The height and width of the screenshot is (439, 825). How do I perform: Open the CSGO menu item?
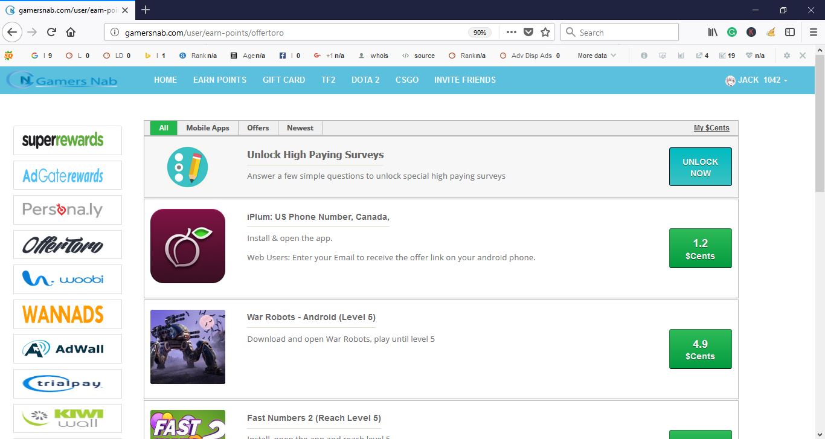407,80
